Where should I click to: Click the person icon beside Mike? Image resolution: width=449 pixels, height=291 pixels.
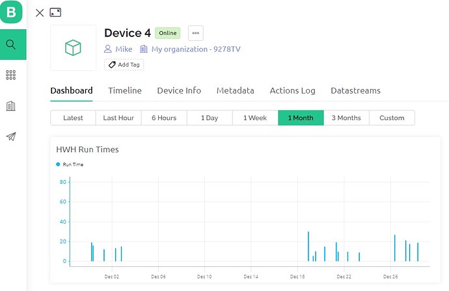click(107, 49)
